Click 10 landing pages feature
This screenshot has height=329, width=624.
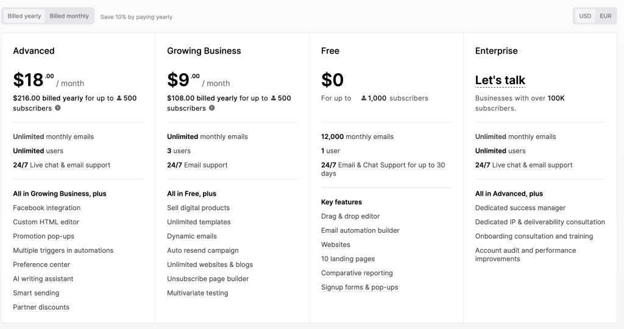click(x=348, y=259)
